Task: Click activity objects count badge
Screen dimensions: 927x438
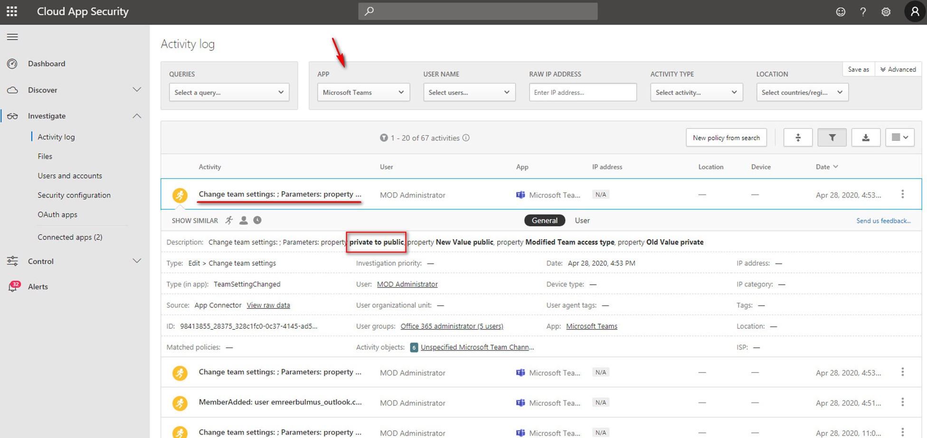Action: click(414, 347)
